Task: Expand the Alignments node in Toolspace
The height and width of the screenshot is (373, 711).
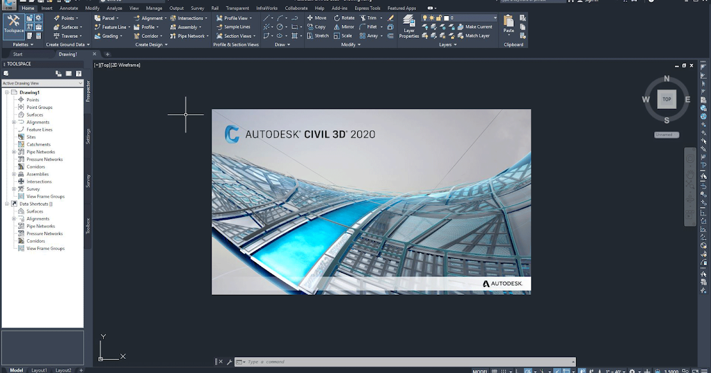Action: 13,122
